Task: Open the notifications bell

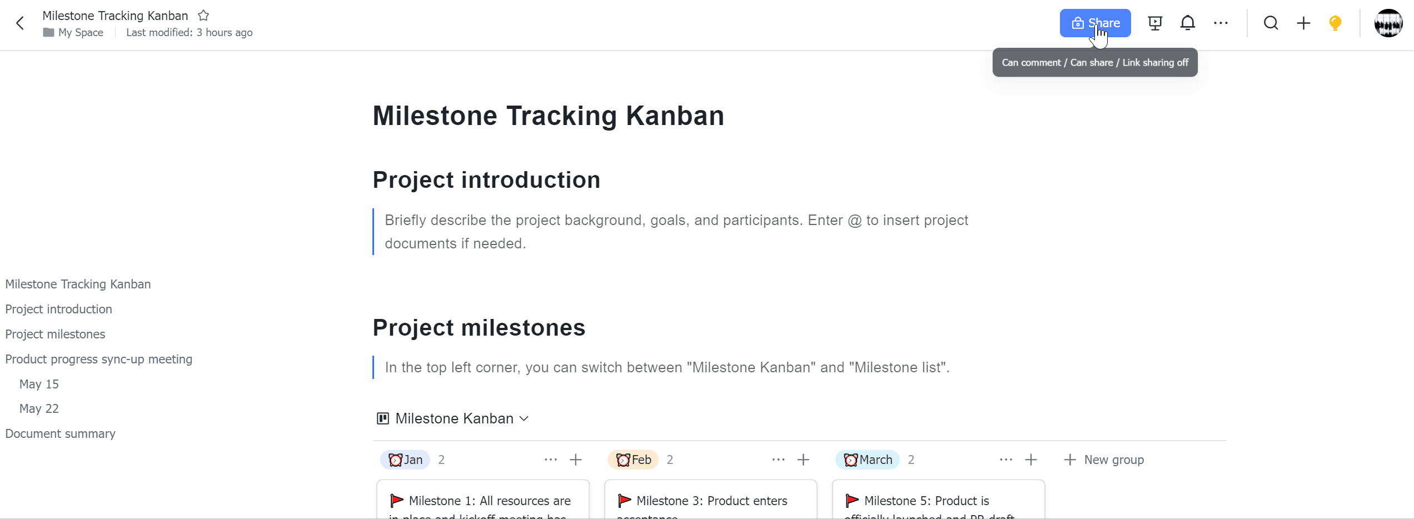Action: [x=1188, y=23]
